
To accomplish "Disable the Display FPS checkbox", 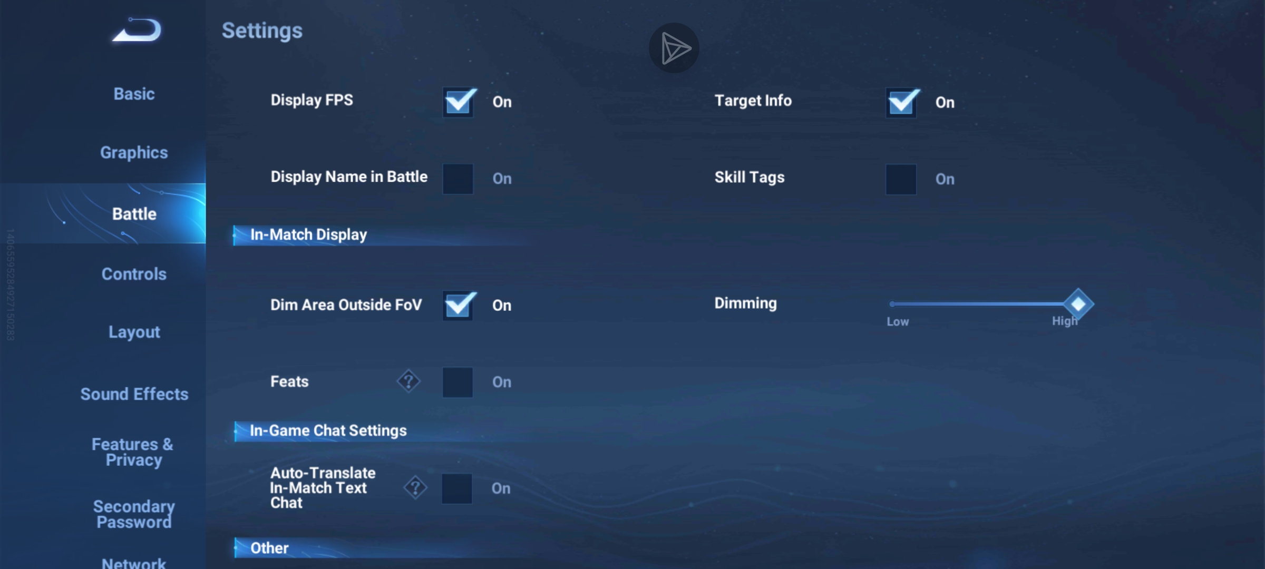I will [x=459, y=102].
